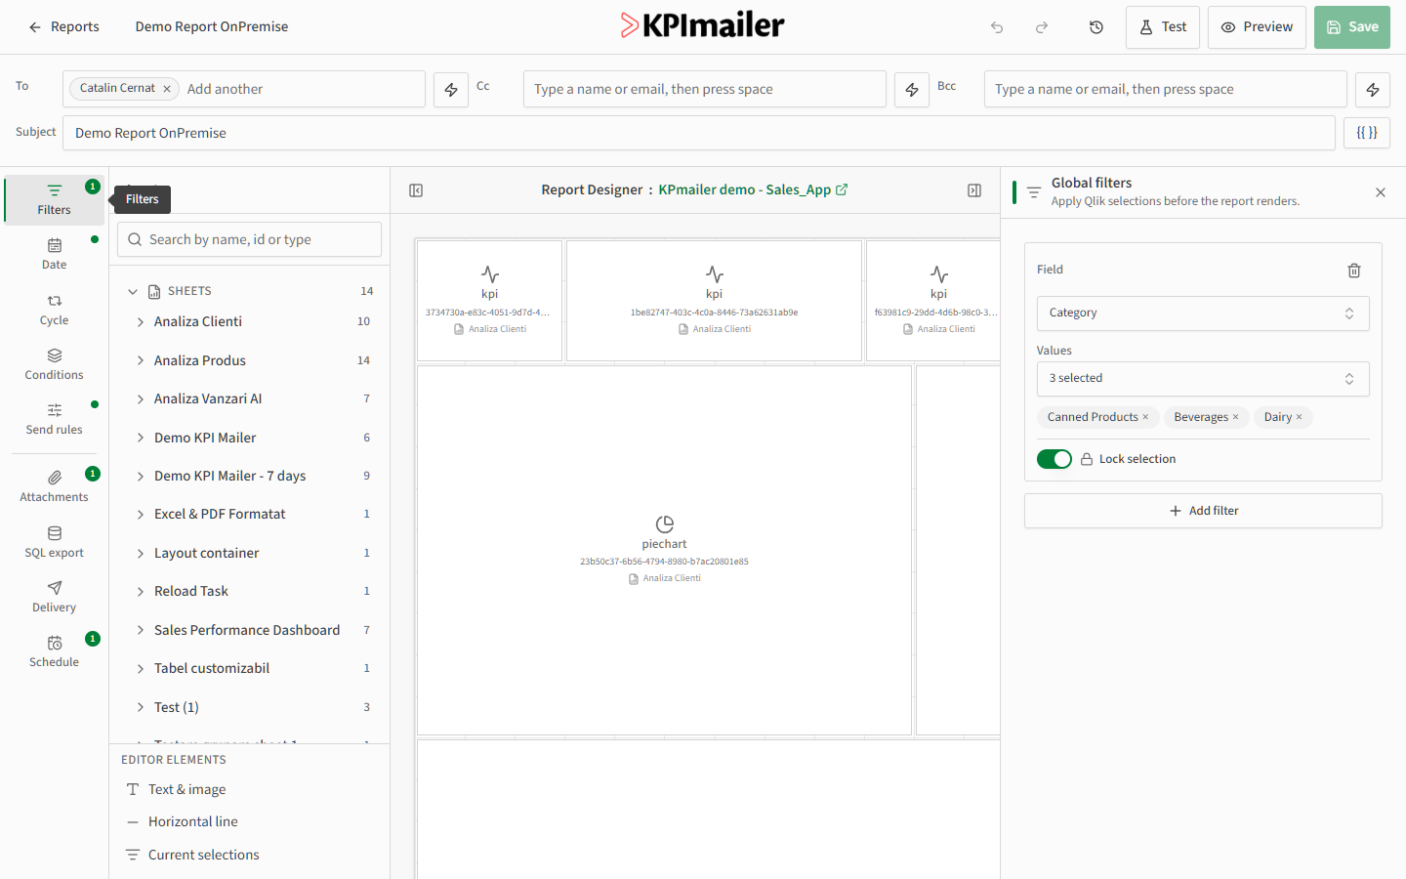Open version history clock icon
The image size is (1406, 879).
click(x=1096, y=27)
